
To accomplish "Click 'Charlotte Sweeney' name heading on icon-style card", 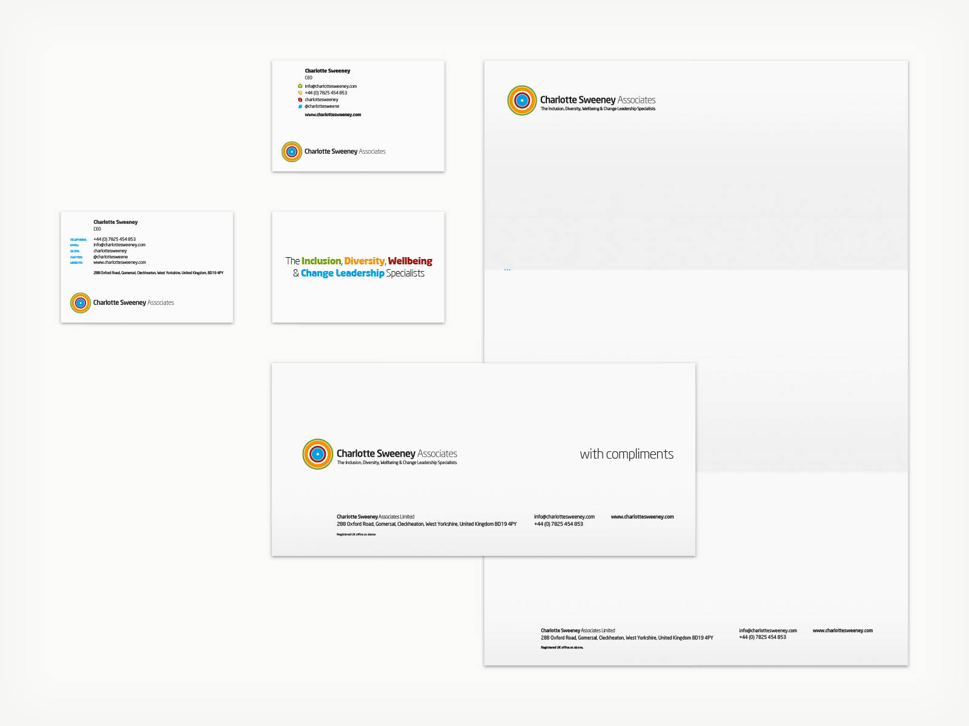I will (x=328, y=71).
